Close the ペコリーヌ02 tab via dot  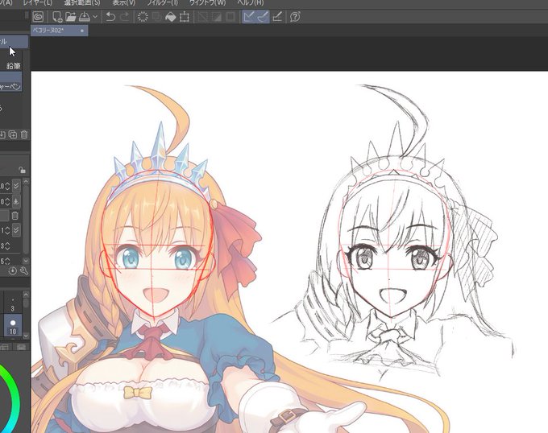[82, 31]
